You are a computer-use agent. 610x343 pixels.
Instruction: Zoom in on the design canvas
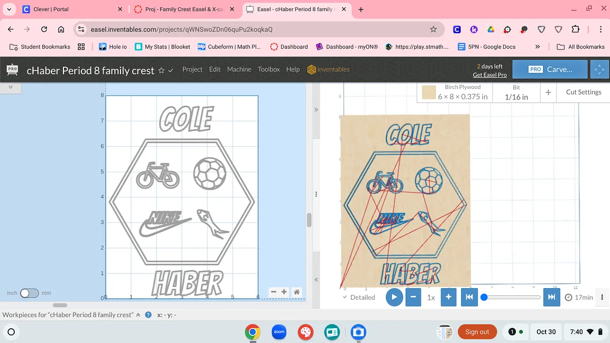(x=284, y=292)
